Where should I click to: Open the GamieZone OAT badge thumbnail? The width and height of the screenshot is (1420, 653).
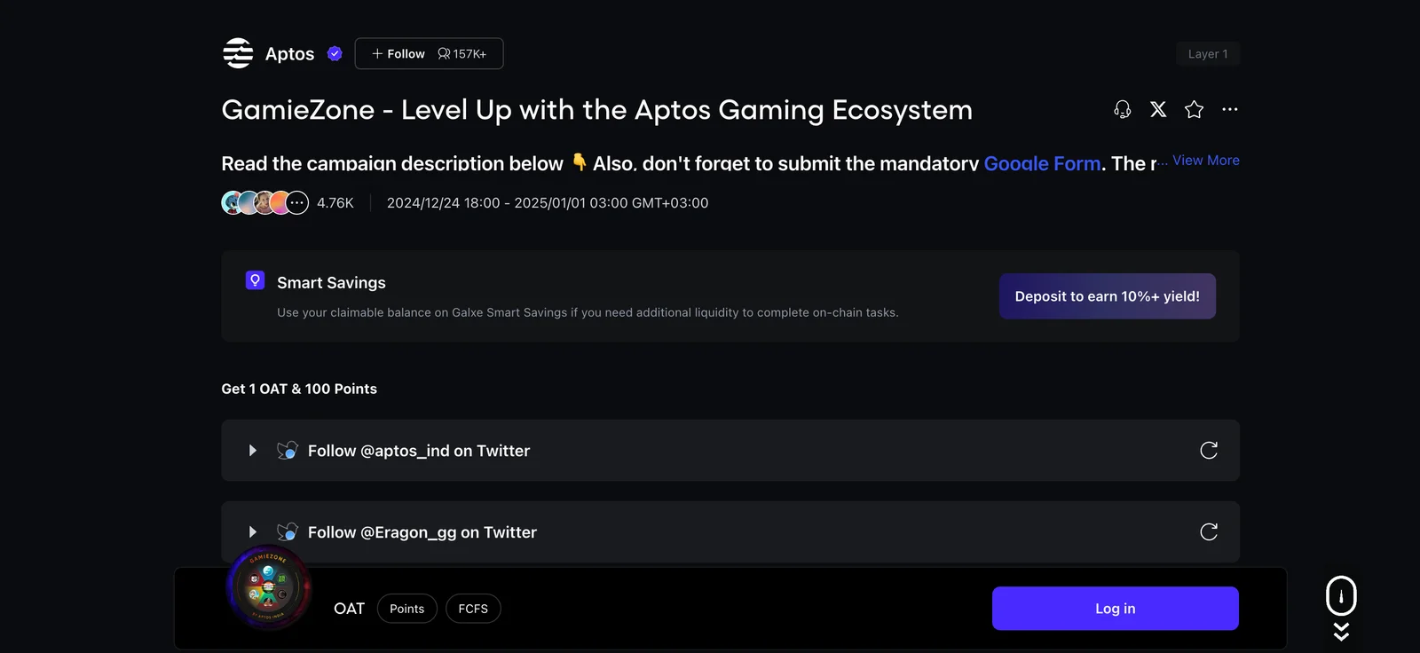tap(269, 587)
